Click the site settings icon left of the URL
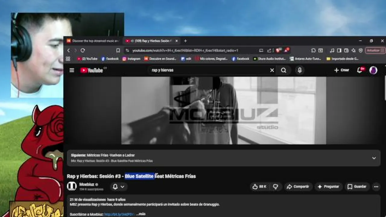This screenshot has width=386, height=217. point(128,50)
